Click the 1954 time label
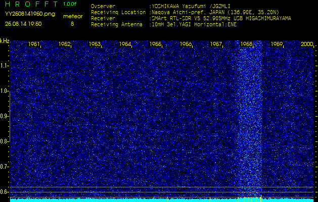This screenshot has width=318, height=202. coord(125,44)
